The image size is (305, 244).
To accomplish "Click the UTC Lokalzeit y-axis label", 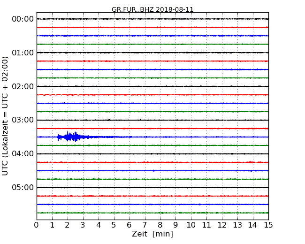I will coord(5,116).
